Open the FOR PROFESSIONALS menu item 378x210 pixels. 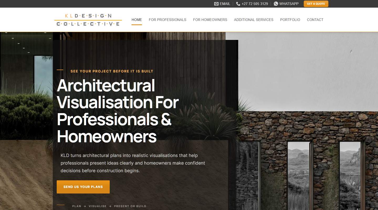click(x=167, y=20)
